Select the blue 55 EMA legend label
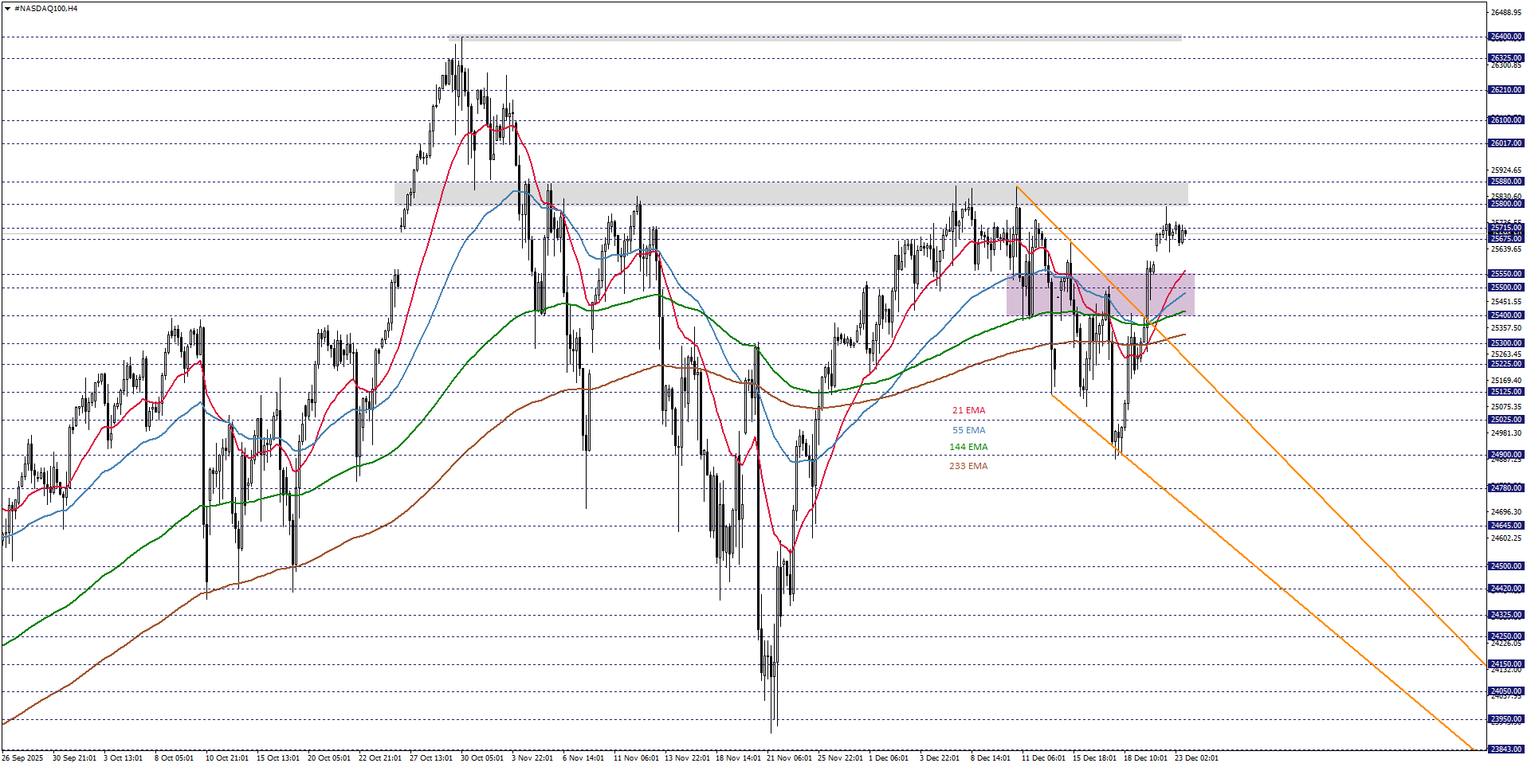Viewport: 1527px width, 767px height. (x=969, y=430)
